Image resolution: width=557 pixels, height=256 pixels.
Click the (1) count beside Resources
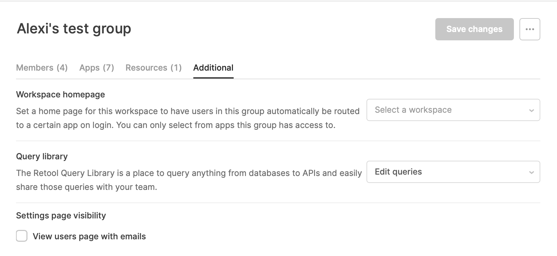[x=176, y=68]
